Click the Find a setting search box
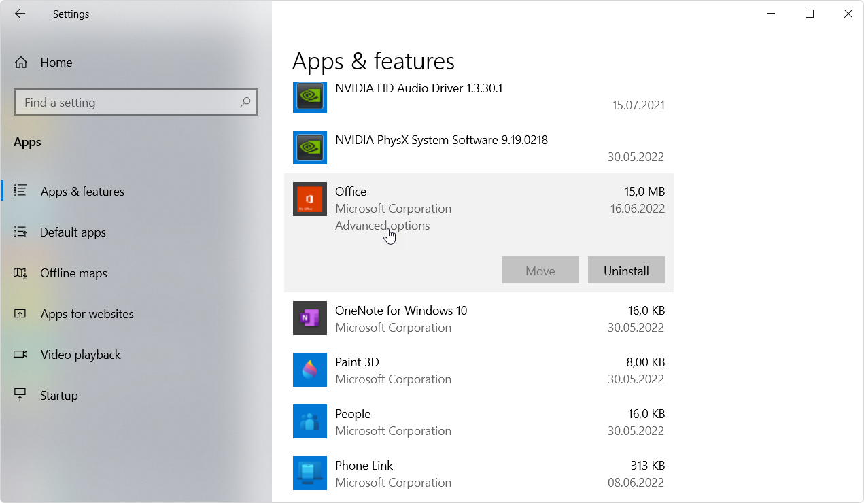 (136, 103)
